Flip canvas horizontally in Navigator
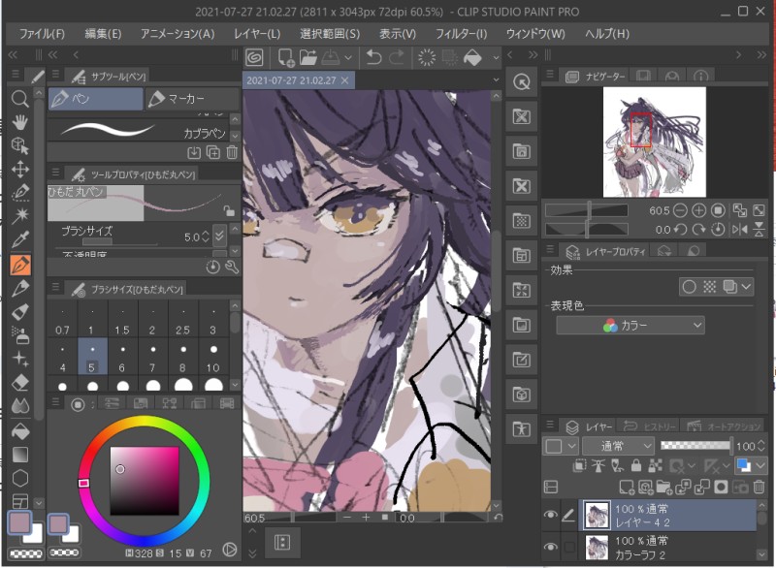Image resolution: width=776 pixels, height=568 pixels. point(740,230)
